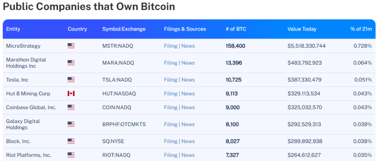Open News link for Riot Platforms

(x=188, y=155)
